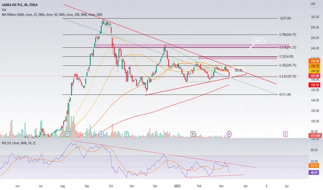Open the E earnings marker below August candles
Viewport: 323px width, 190px height.
67,134
